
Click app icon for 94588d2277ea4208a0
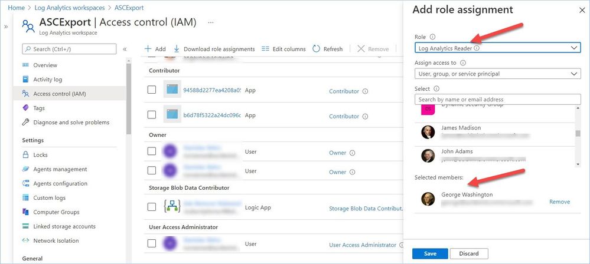(x=172, y=89)
